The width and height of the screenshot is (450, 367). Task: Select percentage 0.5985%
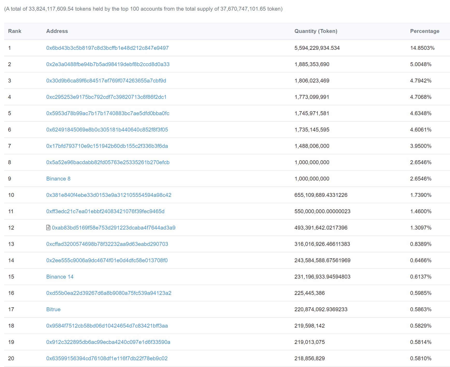(421, 293)
